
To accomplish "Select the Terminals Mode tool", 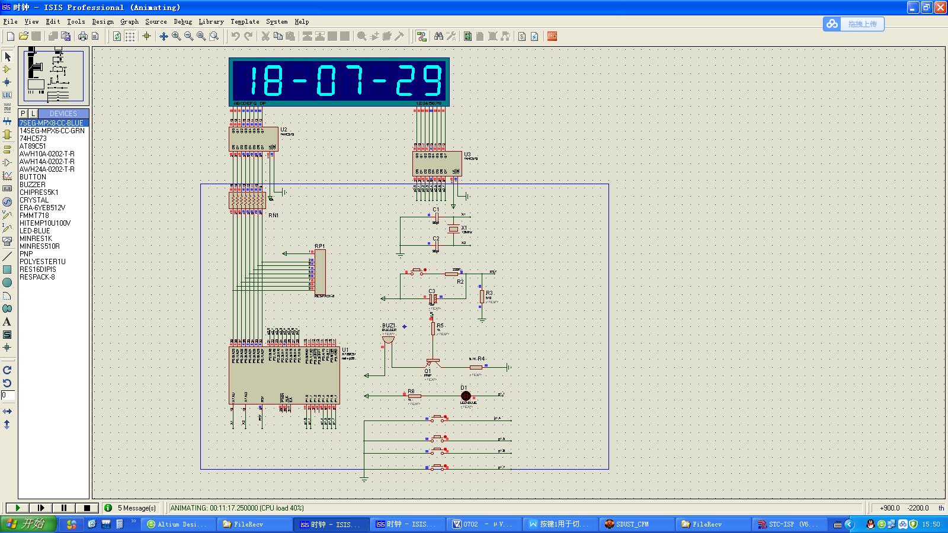I will click(x=7, y=149).
